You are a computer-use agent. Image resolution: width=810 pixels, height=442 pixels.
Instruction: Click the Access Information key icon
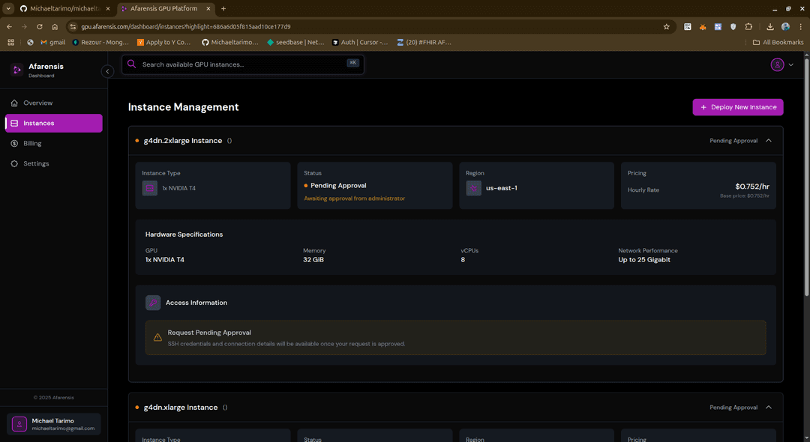click(x=152, y=302)
